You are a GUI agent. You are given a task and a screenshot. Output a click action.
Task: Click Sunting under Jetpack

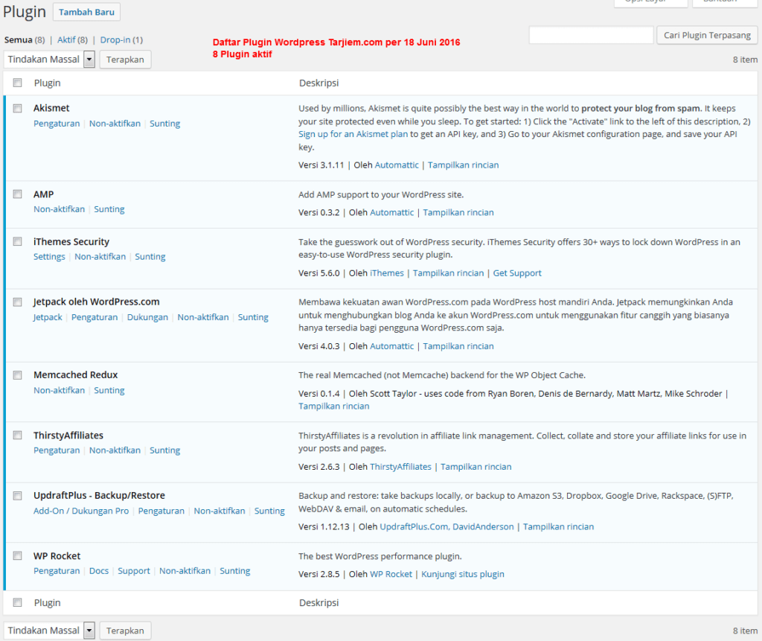[253, 317]
